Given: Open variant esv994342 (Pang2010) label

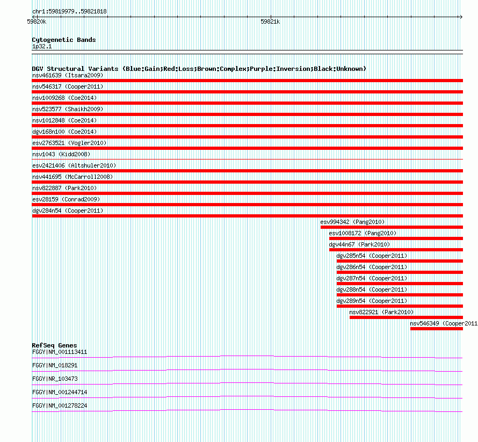Looking at the screenshot, I should [x=352, y=222].
